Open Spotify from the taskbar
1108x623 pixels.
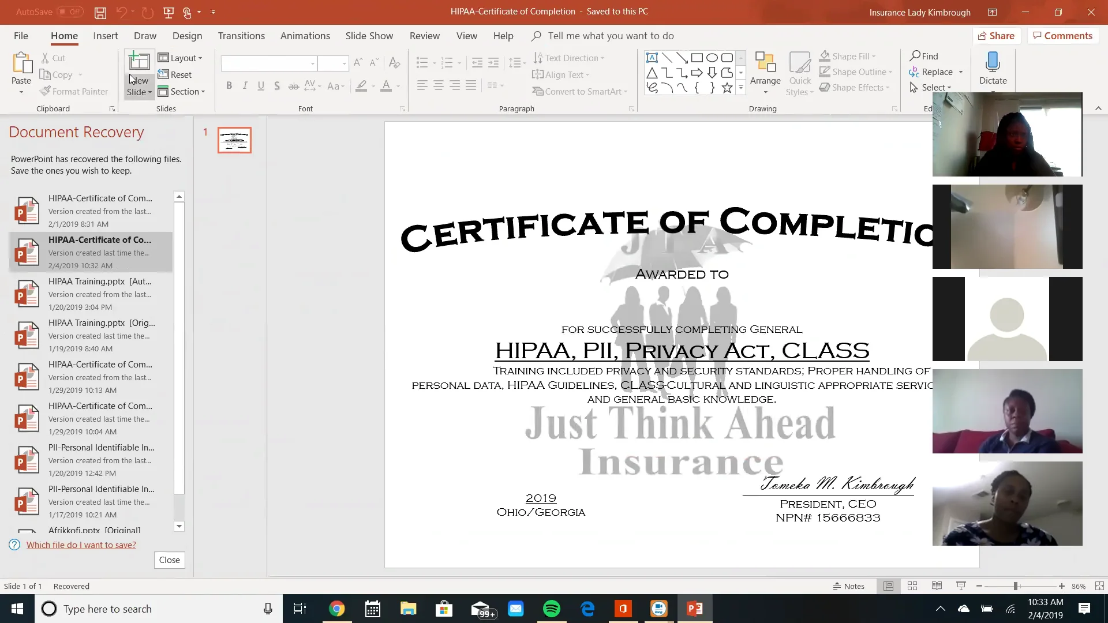552,609
